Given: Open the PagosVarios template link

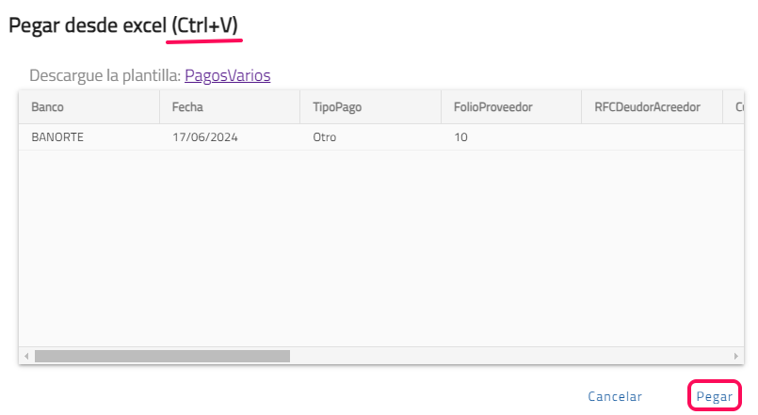Looking at the screenshot, I should pos(227,75).
